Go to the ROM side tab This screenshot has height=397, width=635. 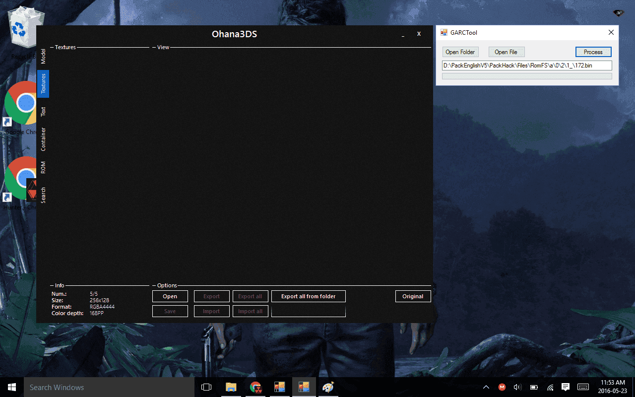click(43, 167)
